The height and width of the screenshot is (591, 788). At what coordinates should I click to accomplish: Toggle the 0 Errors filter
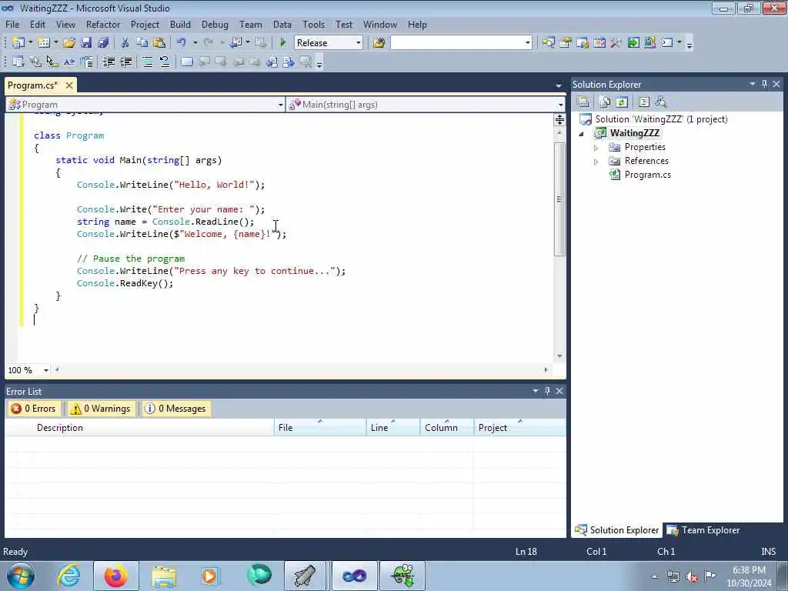click(x=33, y=409)
